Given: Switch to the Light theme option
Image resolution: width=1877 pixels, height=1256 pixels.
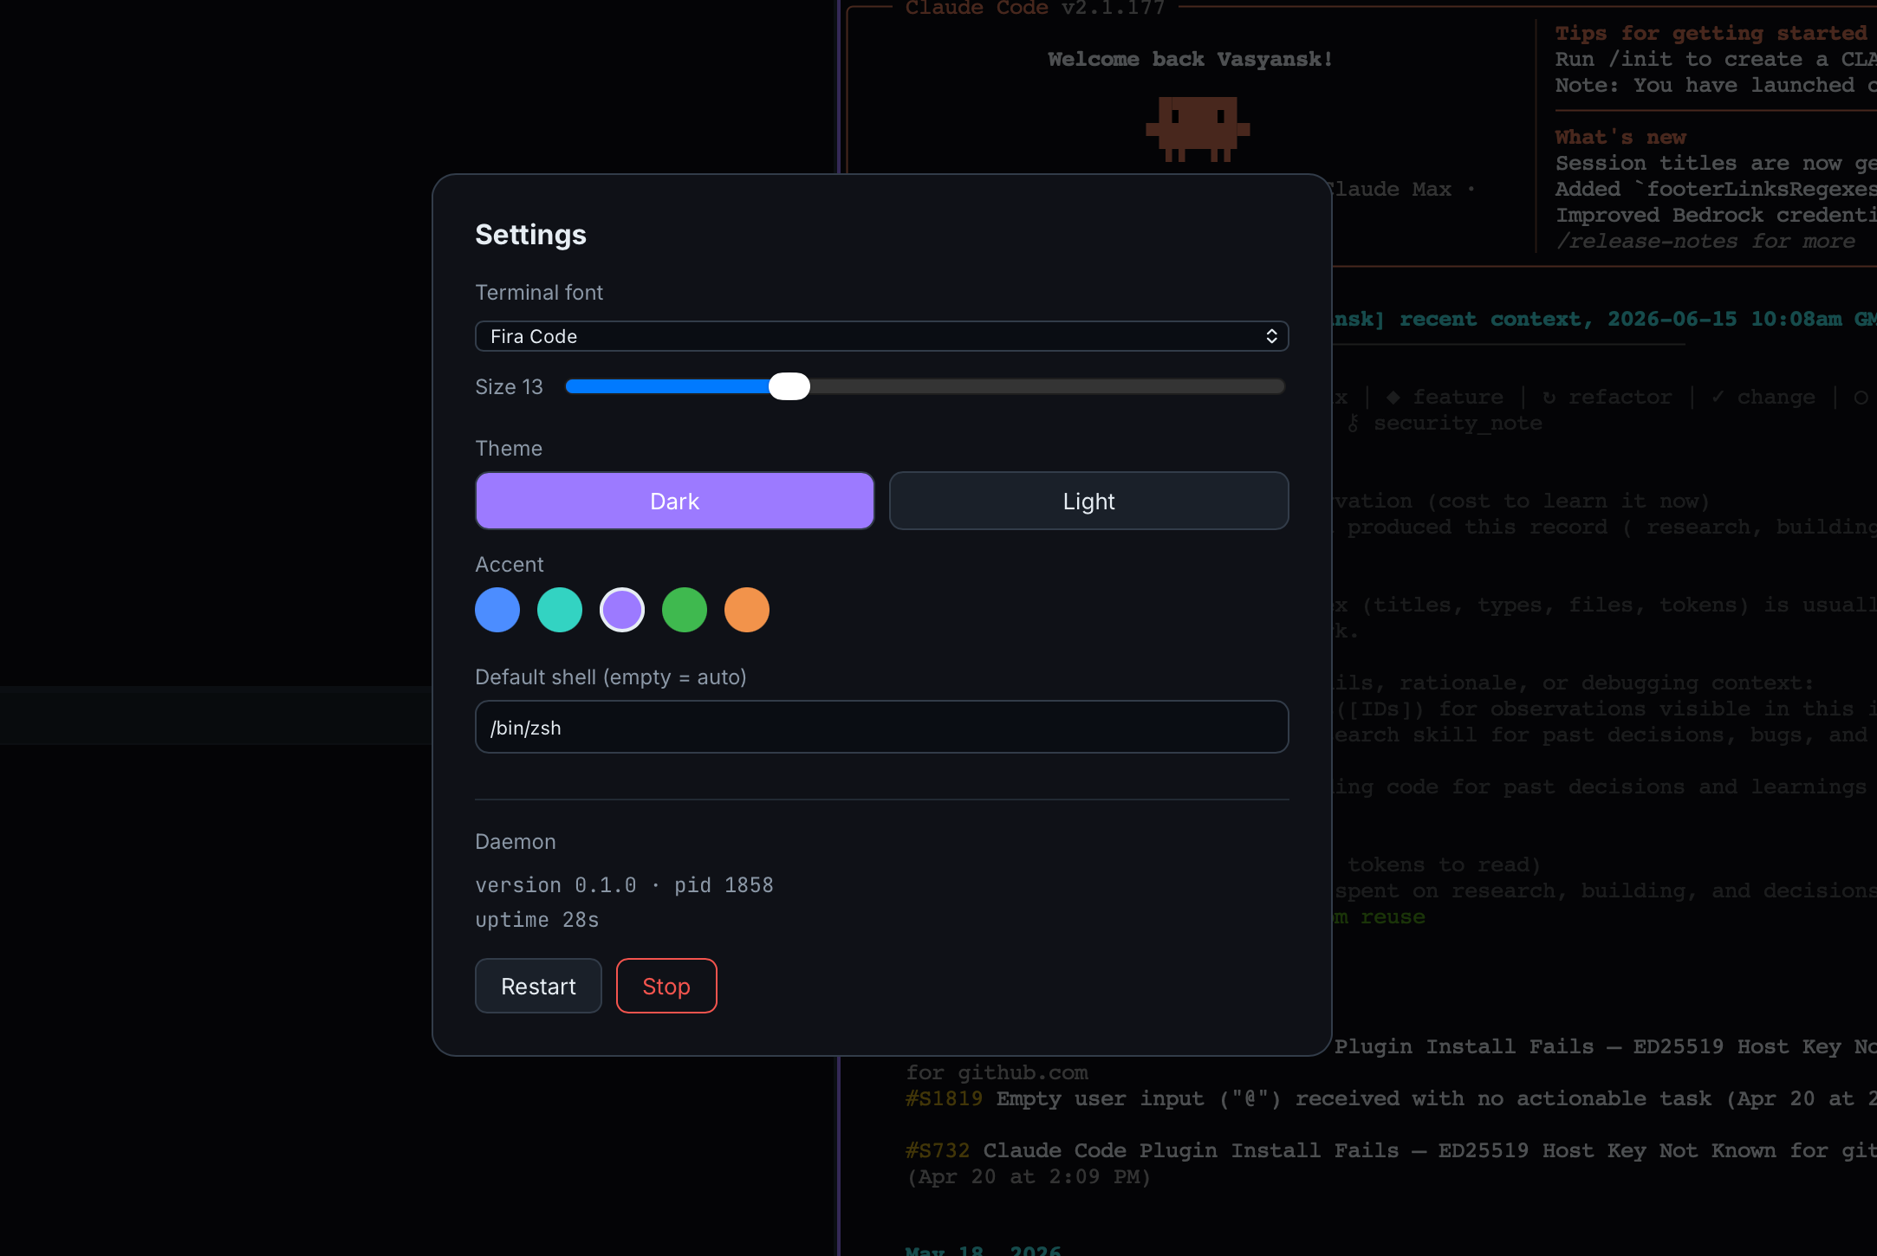Looking at the screenshot, I should 1088,501.
